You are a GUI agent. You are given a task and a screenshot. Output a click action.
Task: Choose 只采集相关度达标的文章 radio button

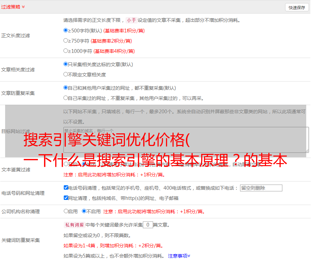[66, 64]
